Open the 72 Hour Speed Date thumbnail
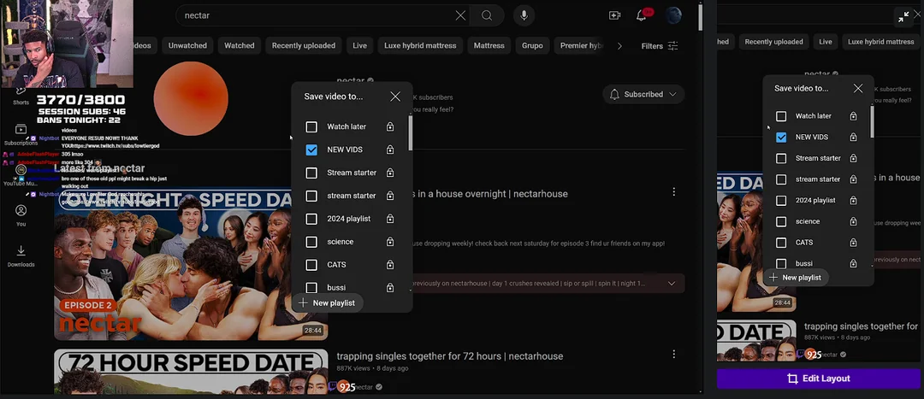924x399 pixels. (191, 372)
